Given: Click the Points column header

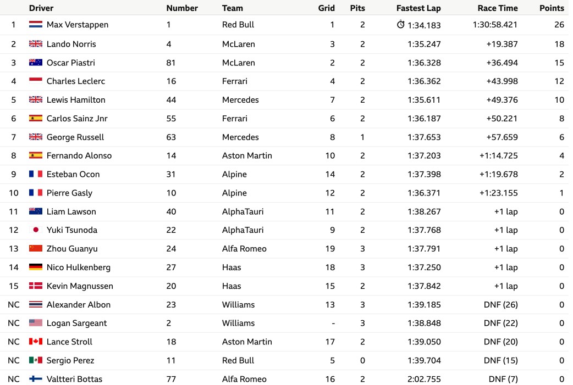Looking at the screenshot, I should click(x=552, y=8).
